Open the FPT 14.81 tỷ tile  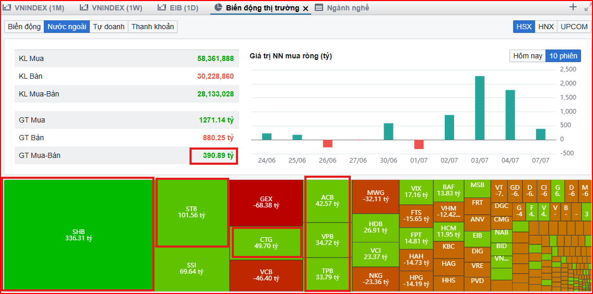pos(416,238)
